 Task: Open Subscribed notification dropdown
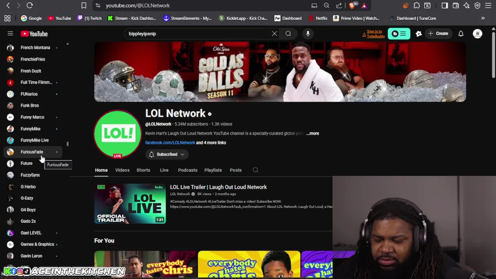pos(167,154)
